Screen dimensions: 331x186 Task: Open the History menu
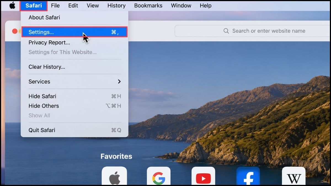(116, 6)
